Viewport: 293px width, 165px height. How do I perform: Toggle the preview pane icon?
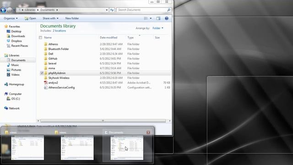(158, 18)
